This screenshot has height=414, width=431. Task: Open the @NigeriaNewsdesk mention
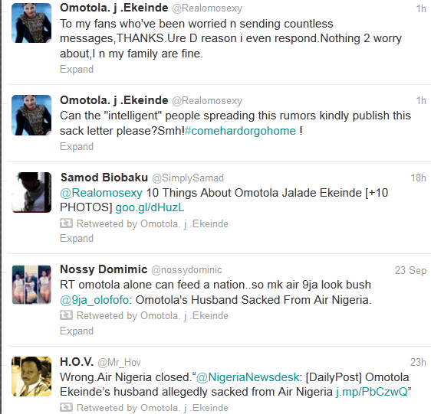[x=248, y=377]
